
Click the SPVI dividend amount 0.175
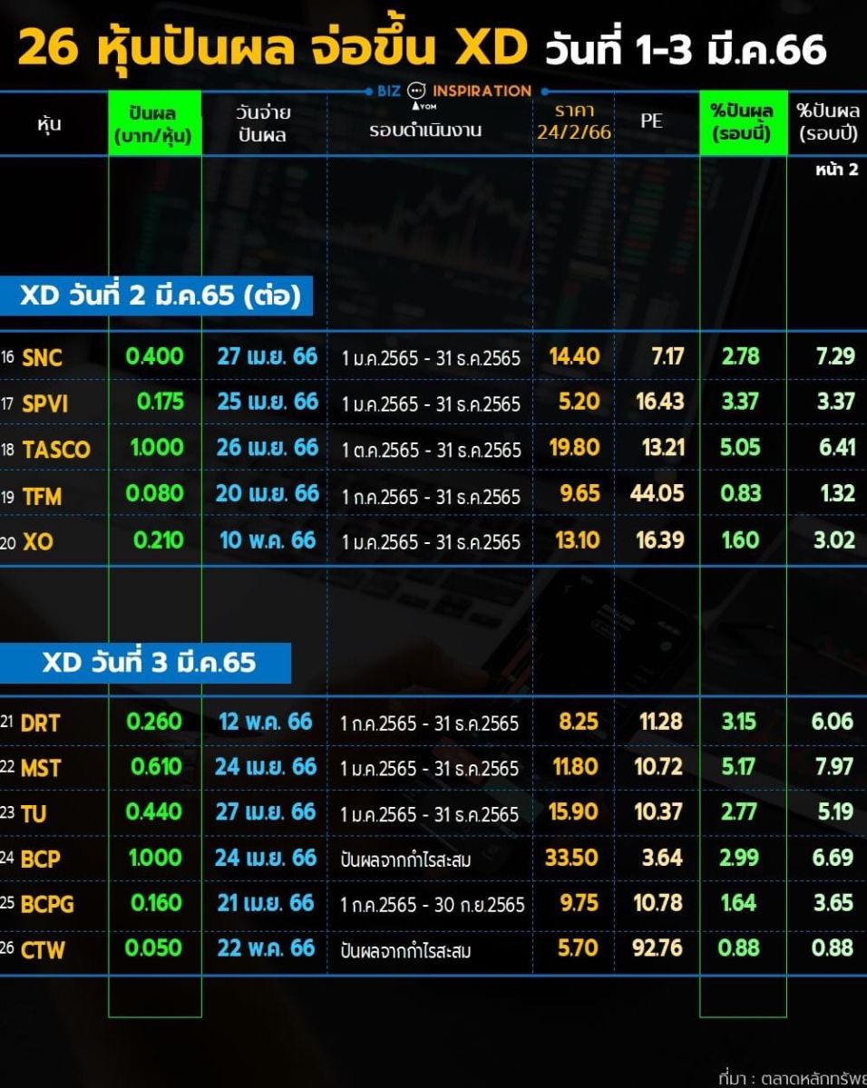pyautogui.click(x=161, y=402)
